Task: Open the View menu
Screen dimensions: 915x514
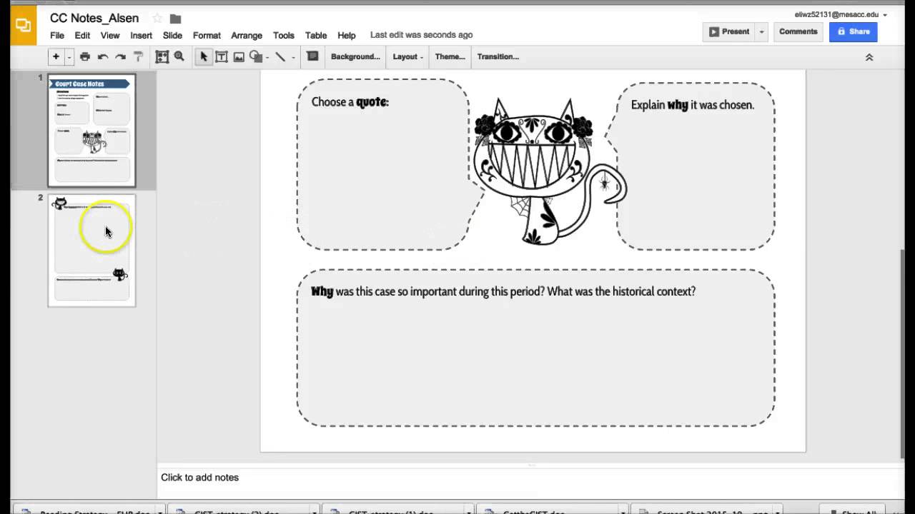Action: tap(110, 35)
